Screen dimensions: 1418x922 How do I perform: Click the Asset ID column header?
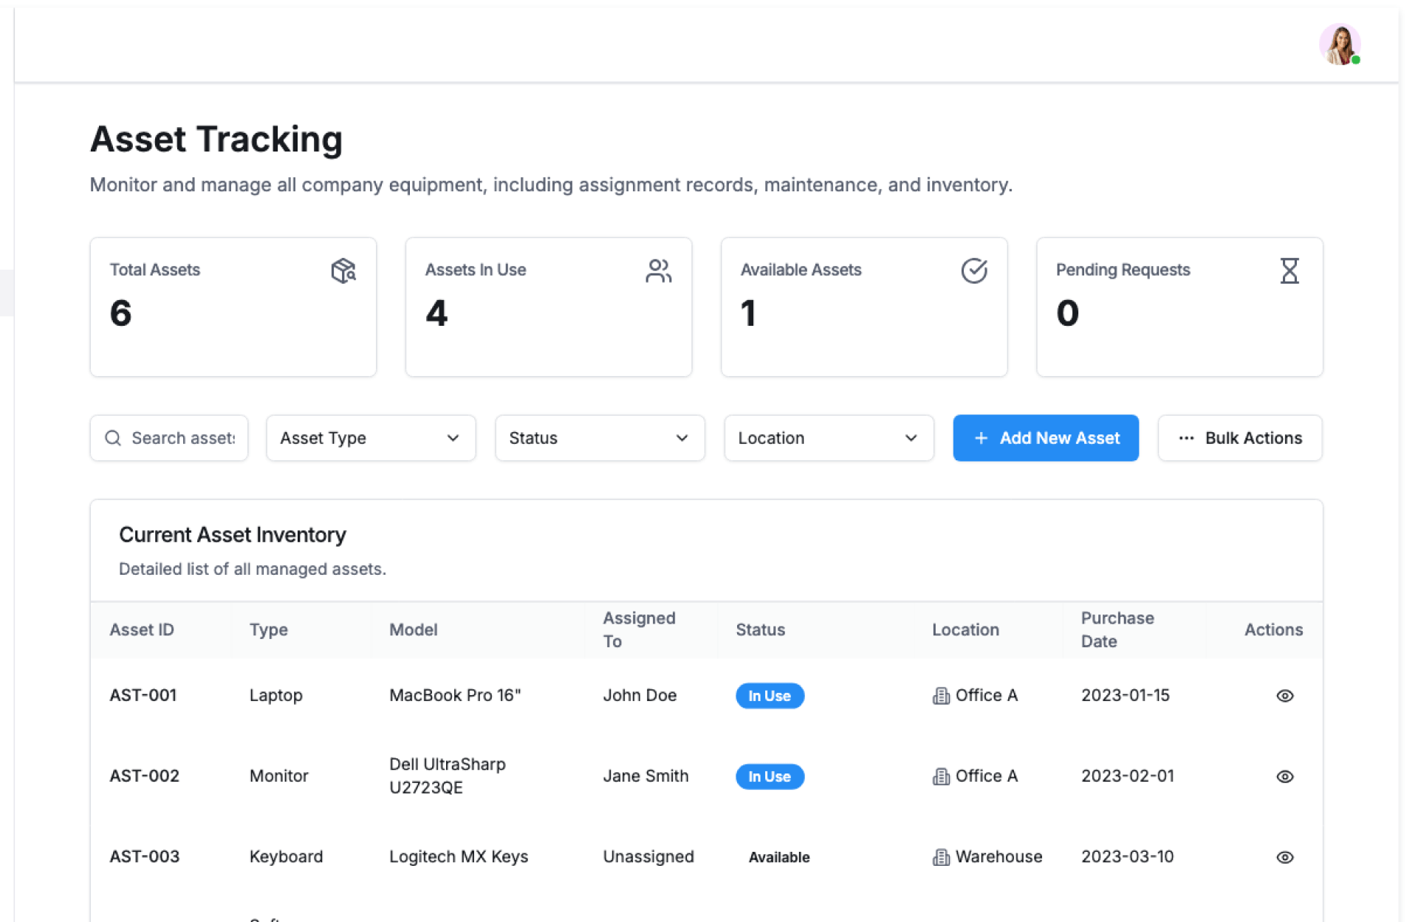142,629
